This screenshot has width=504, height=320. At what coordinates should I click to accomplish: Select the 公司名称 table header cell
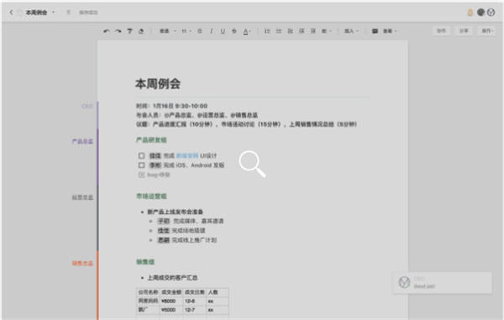tap(148, 292)
